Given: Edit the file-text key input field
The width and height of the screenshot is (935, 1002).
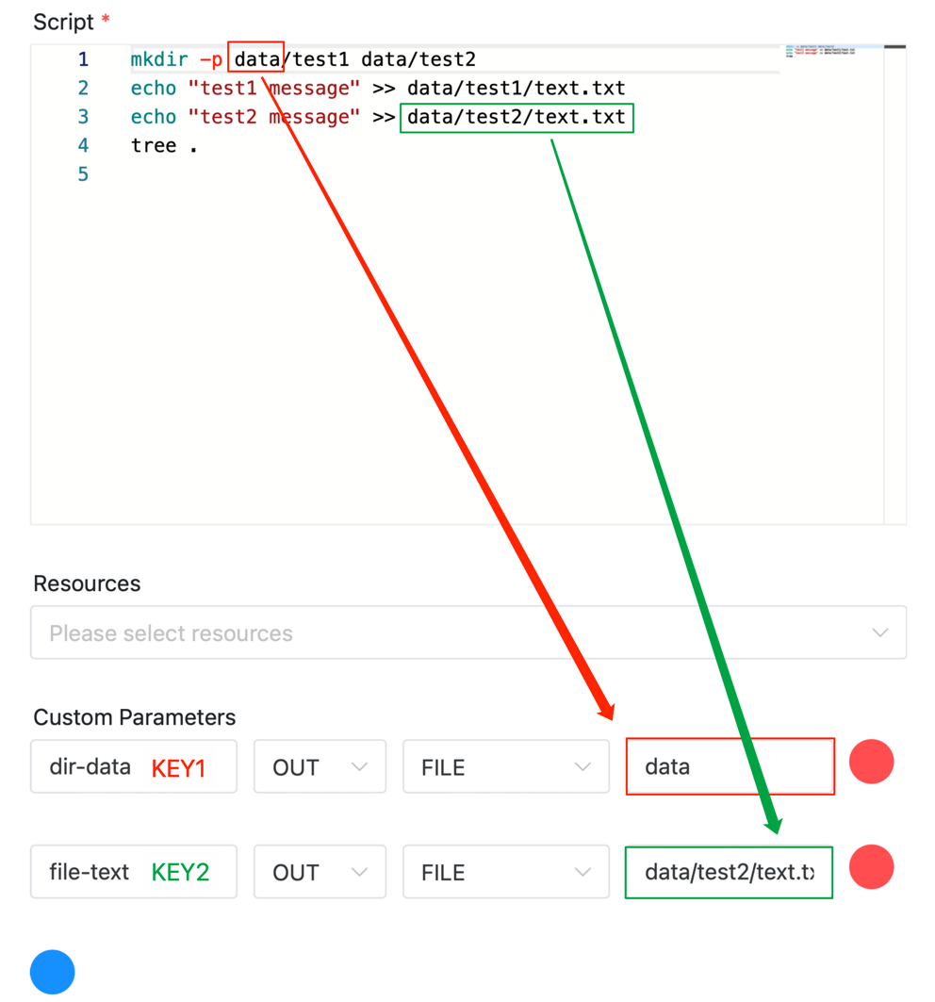Looking at the screenshot, I should click(133, 872).
